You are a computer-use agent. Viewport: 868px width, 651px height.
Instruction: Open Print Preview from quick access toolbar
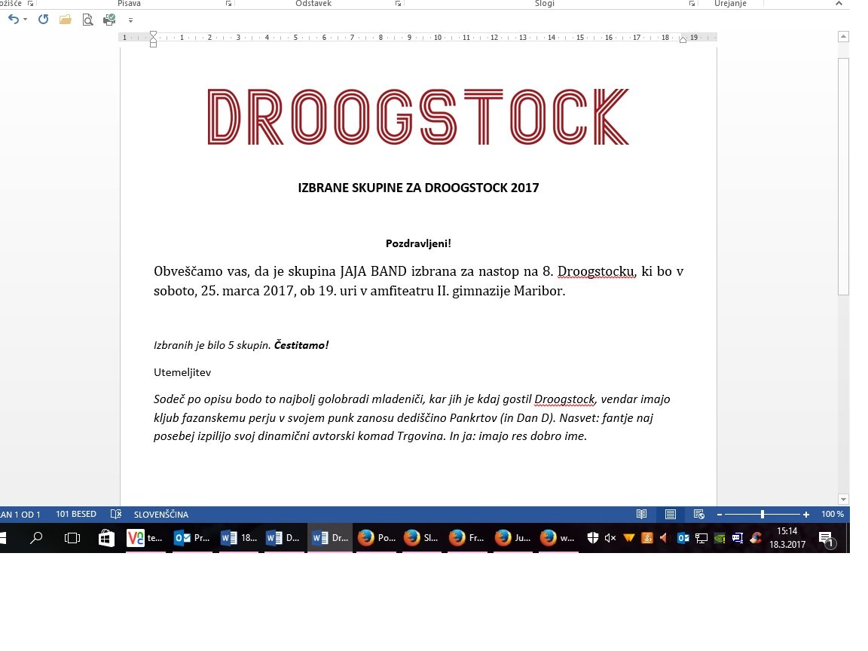point(87,20)
